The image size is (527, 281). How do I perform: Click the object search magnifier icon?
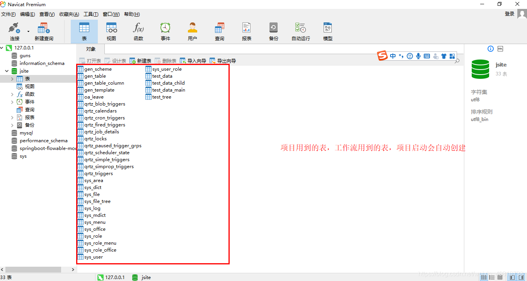(457, 61)
